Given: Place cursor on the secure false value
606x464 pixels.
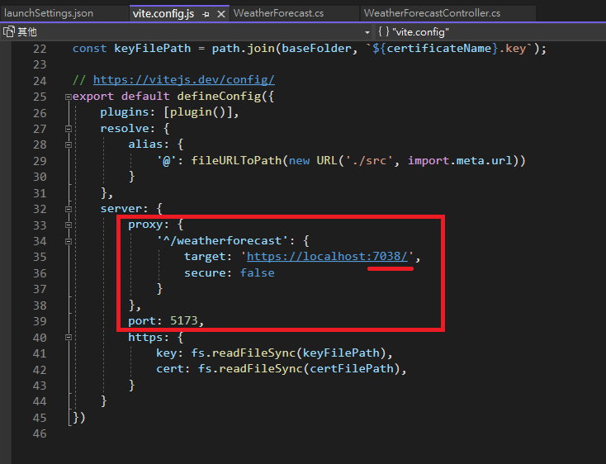Looking at the screenshot, I should [257, 273].
